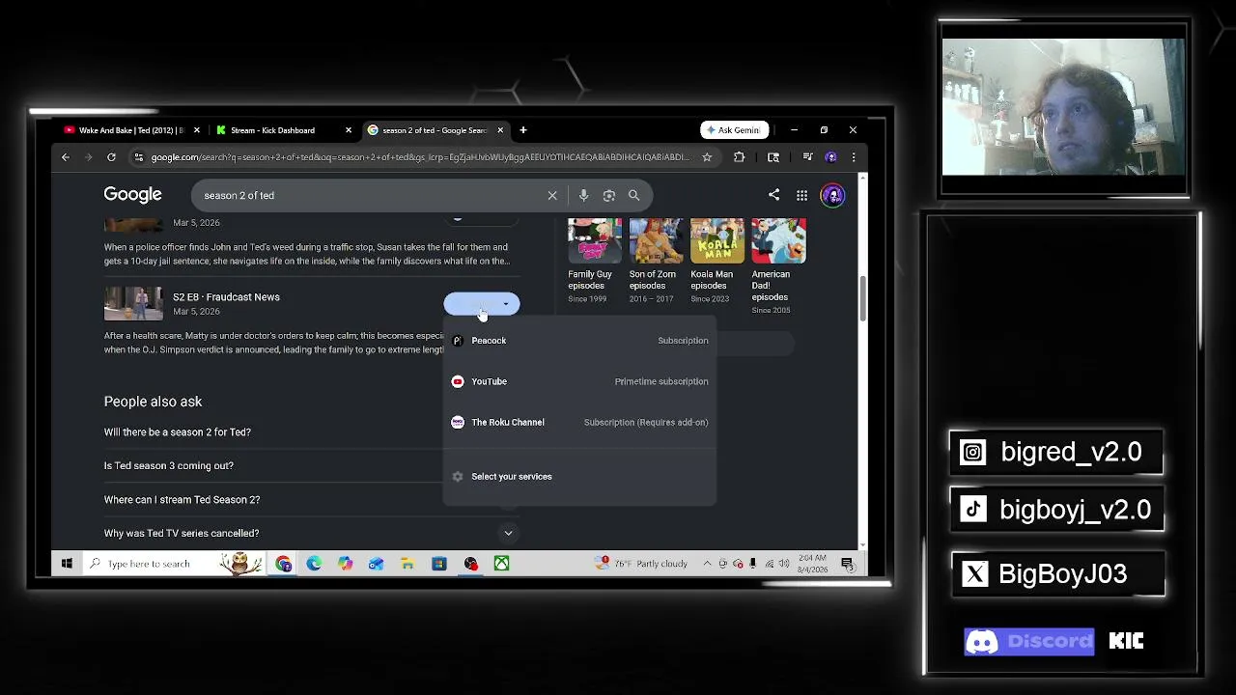
Task: Show hidden system tray icons
Action: [x=708, y=564]
